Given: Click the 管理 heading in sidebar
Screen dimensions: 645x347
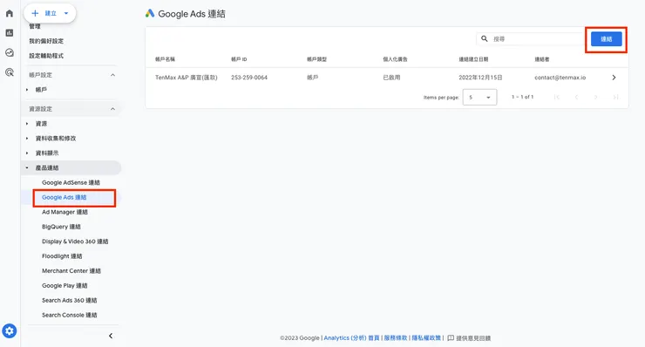Looking at the screenshot, I should (x=35, y=26).
